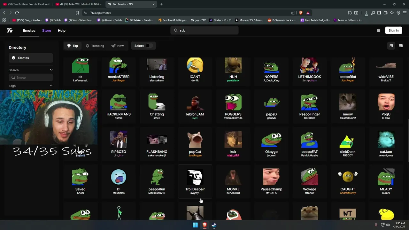This screenshot has height=230, width=409.
Task: Select the Top sorting tab
Action: pos(73,46)
